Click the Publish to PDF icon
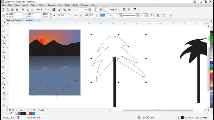This screenshot has height=120, width=214. 69,10
